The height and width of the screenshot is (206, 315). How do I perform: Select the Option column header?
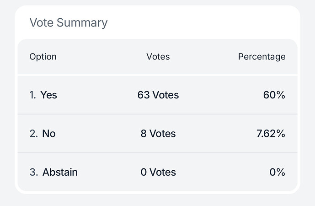[43, 57]
